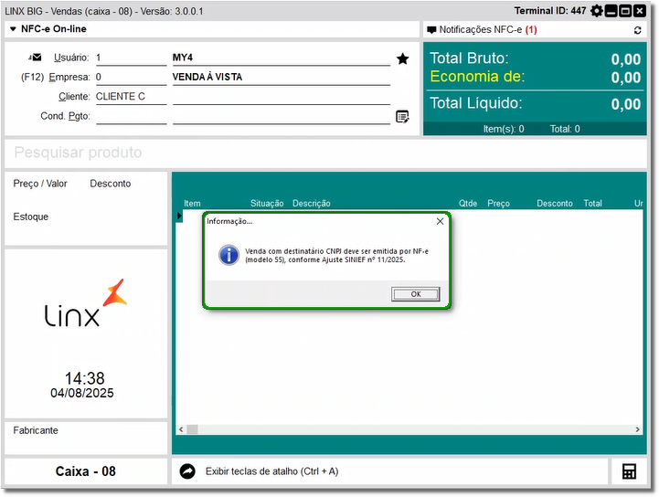Click the Empresa code field with value 0
The image size is (659, 497).
pos(131,77)
